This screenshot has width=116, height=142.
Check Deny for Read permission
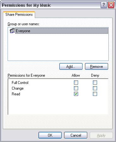point(95,94)
